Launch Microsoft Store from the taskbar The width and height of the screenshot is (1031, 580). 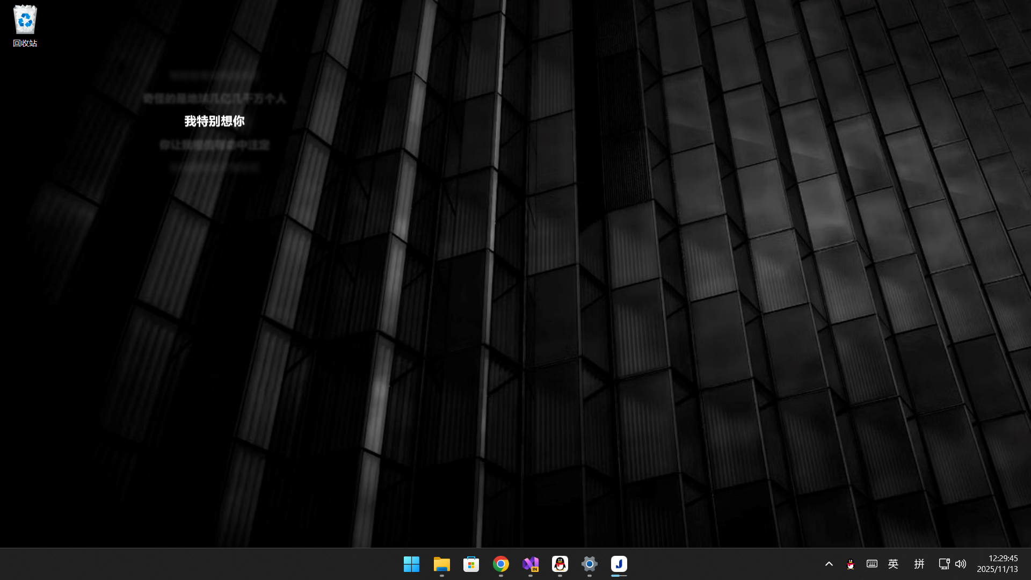[x=471, y=564]
